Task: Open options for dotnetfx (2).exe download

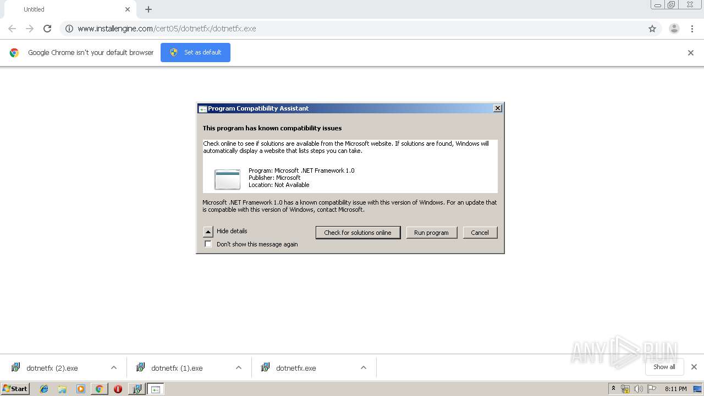Action: coord(114,368)
